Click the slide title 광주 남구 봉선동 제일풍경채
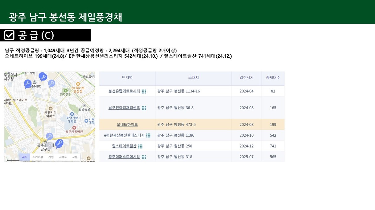375x210 pixels. (65, 17)
